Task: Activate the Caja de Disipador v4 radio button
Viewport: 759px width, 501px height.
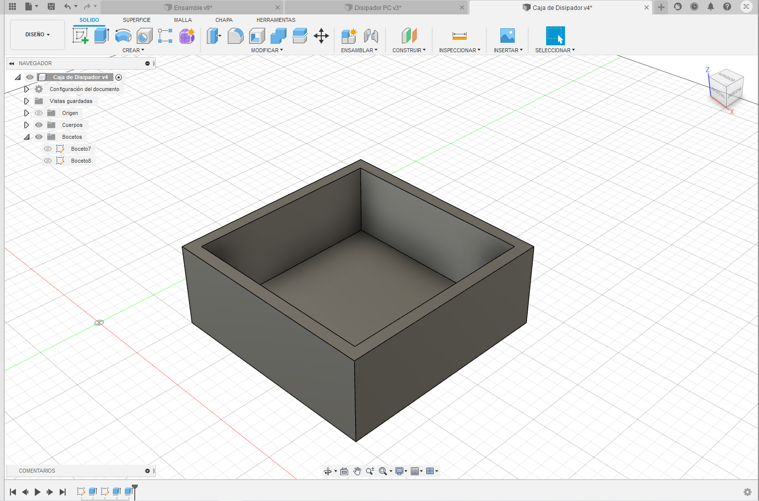Action: click(118, 77)
